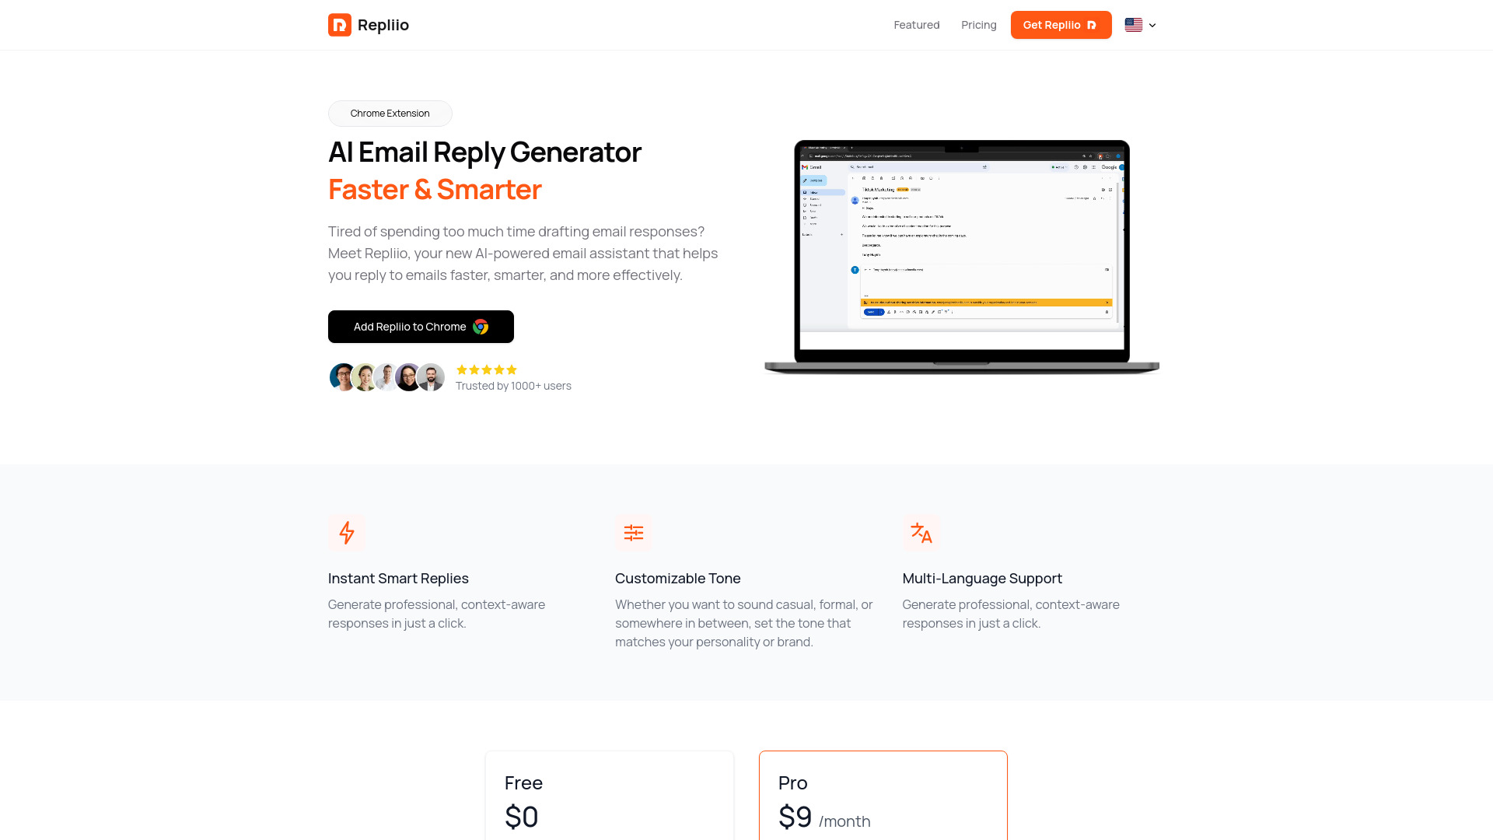
Task: Expand the Get Repliio navigation dropdown
Action: coord(1061,25)
